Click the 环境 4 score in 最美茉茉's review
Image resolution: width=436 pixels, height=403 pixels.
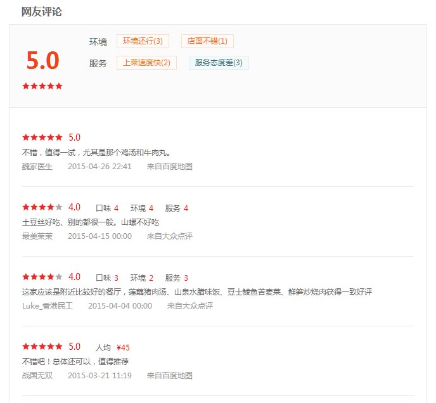(x=142, y=208)
